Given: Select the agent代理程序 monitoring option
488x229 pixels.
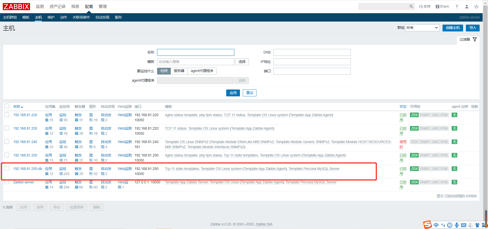Looking at the screenshot, I should 202,71.
